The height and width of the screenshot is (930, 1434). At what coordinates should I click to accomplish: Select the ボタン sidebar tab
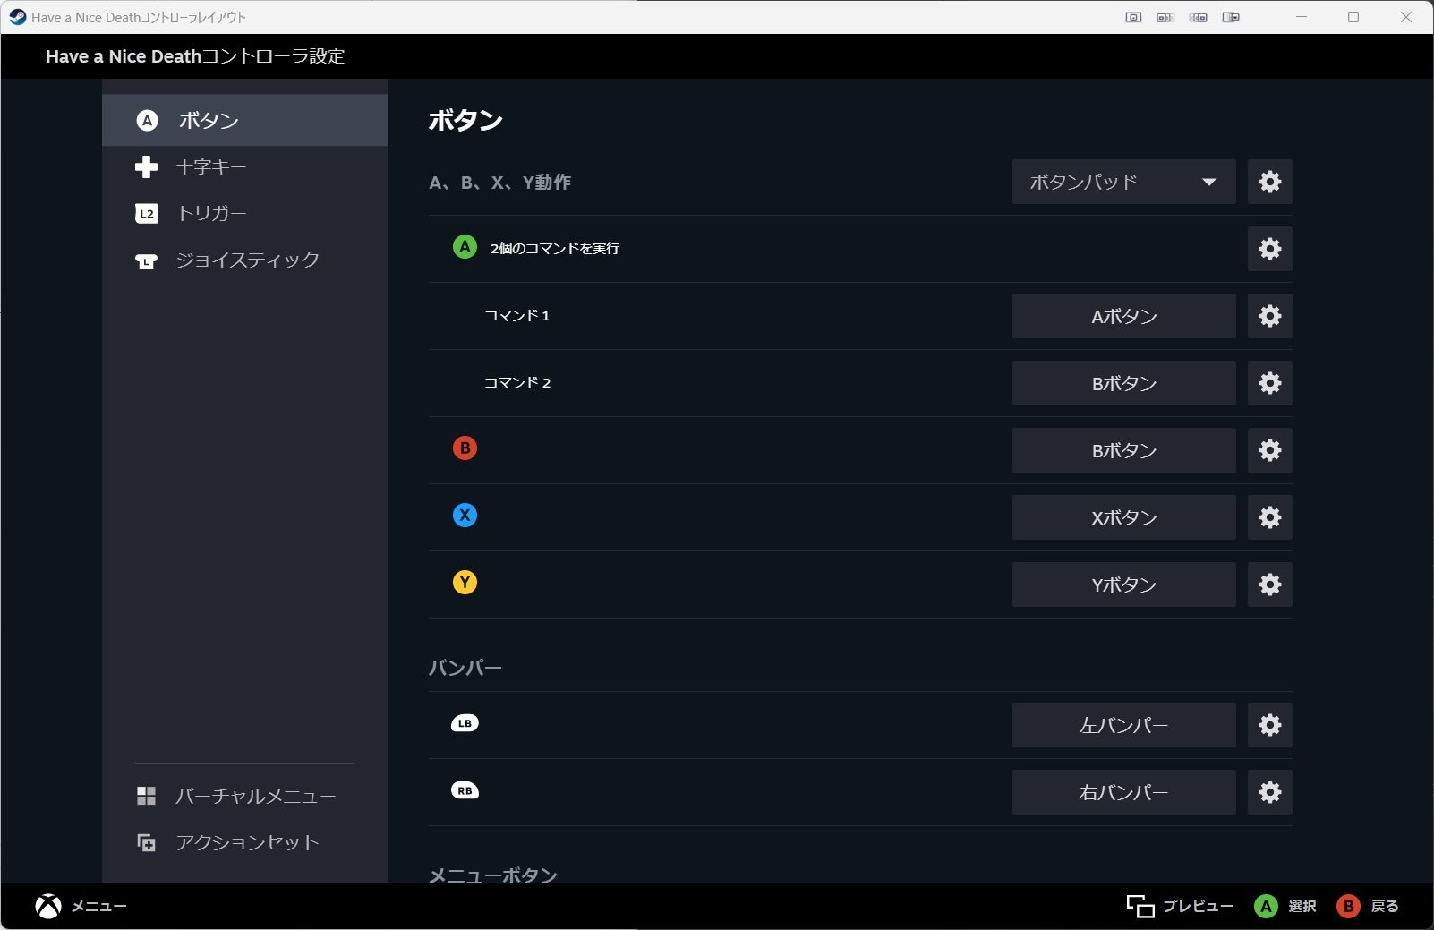[244, 120]
